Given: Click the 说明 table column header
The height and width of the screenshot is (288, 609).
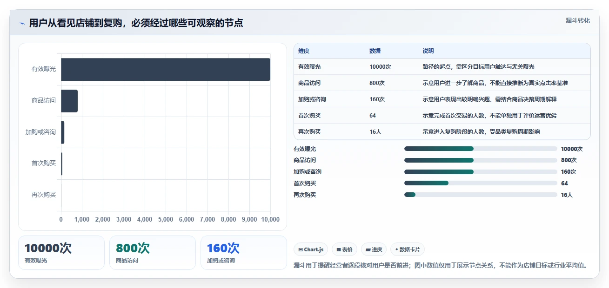Looking at the screenshot, I should tap(428, 51).
